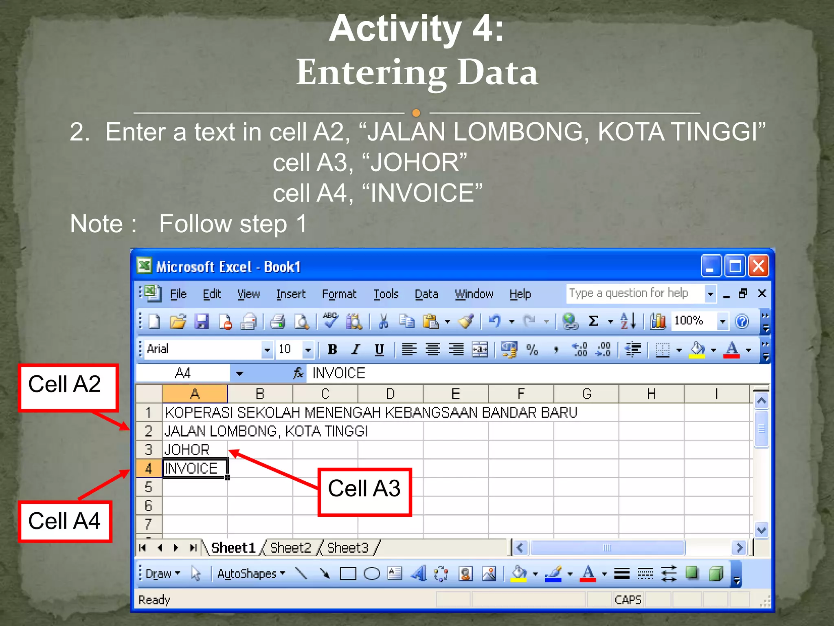Viewport: 834px width, 626px height.
Task: Click the insert function fx button
Action: point(298,373)
